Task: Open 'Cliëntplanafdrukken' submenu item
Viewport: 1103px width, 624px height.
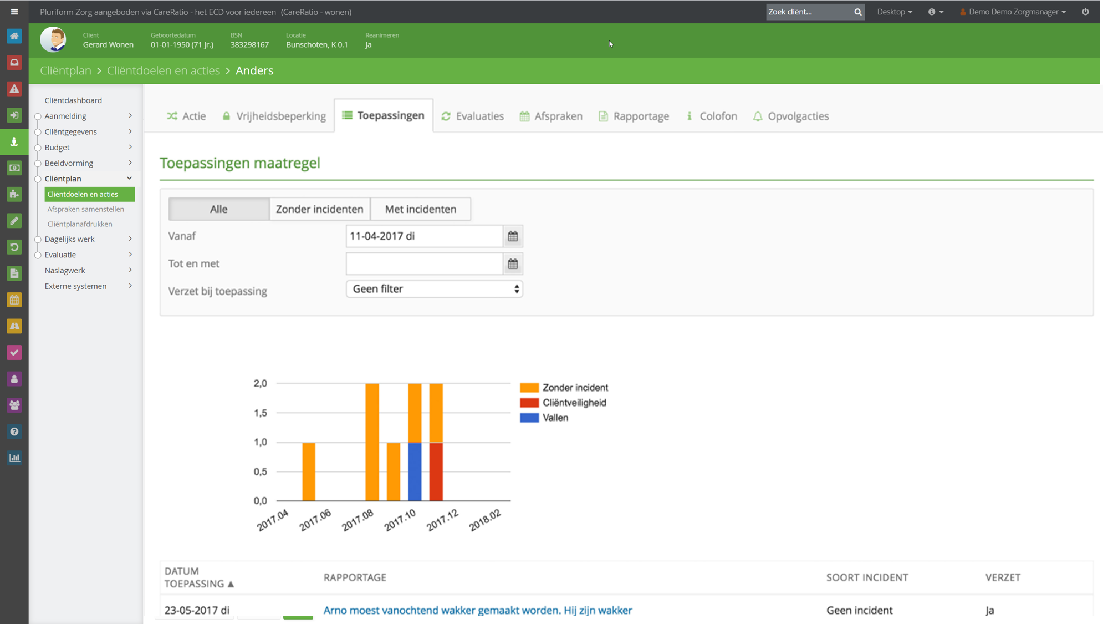Action: click(x=80, y=224)
